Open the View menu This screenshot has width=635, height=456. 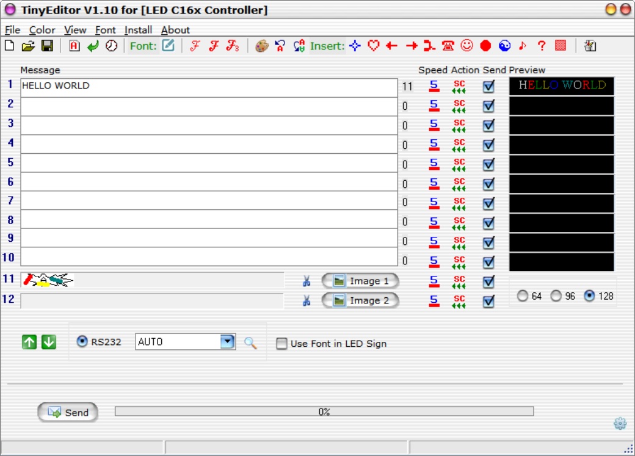[x=75, y=30]
